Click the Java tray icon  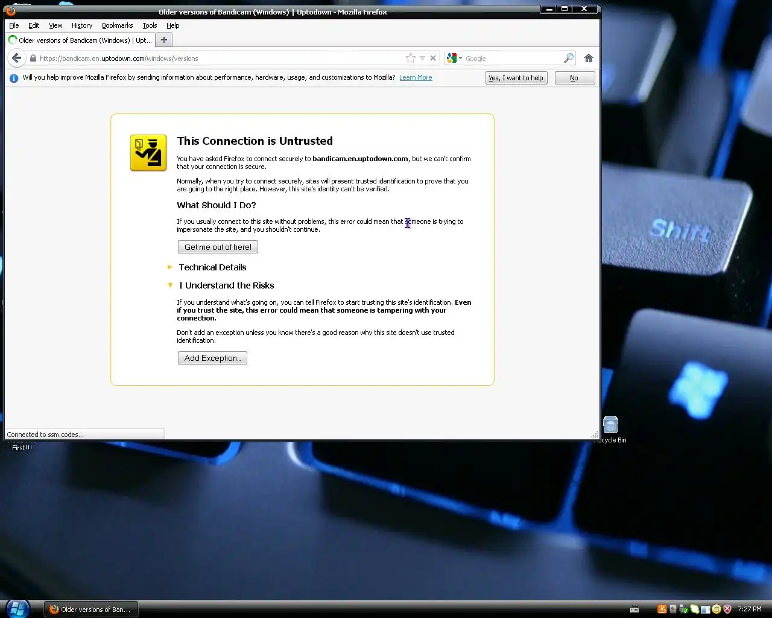[x=662, y=609]
